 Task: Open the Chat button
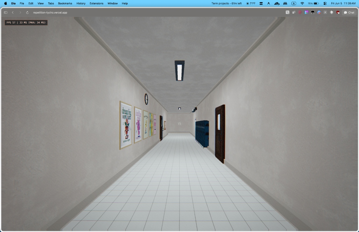coord(349,13)
